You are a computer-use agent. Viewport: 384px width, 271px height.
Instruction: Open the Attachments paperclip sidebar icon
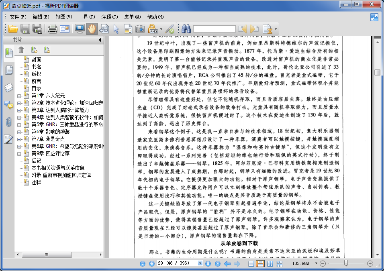pyautogui.click(x=9, y=122)
